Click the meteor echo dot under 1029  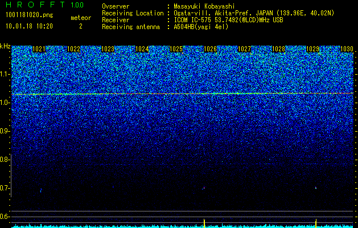click(x=316, y=188)
